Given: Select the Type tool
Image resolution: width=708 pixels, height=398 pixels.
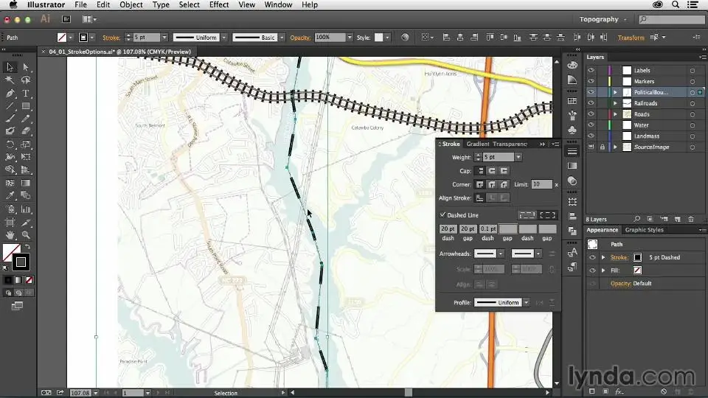Looking at the screenshot, I should pyautogui.click(x=26, y=94).
